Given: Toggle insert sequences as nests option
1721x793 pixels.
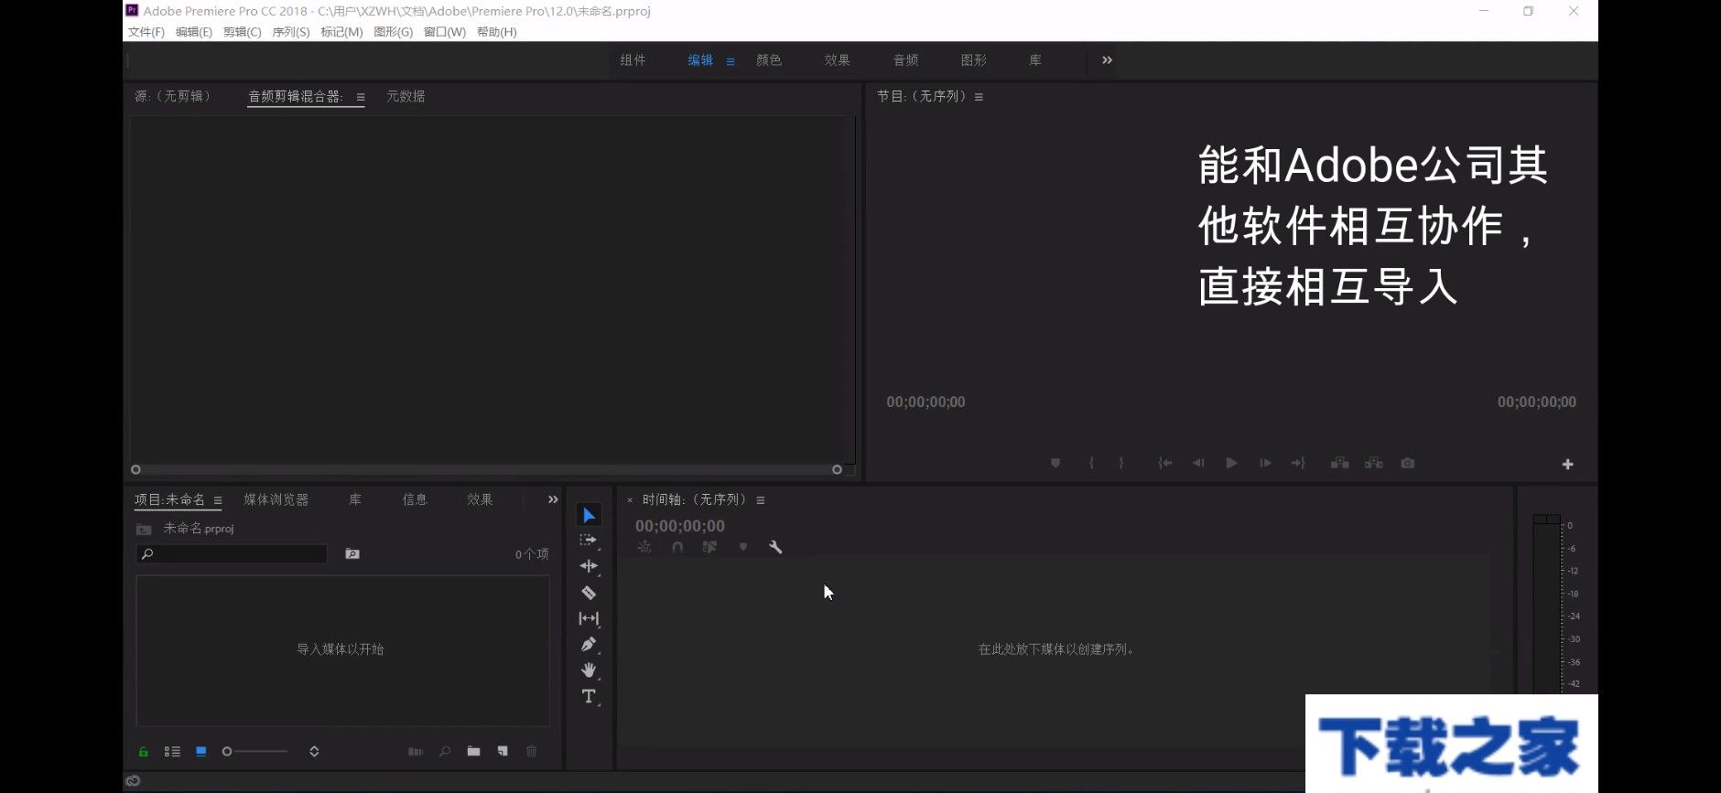Looking at the screenshot, I should pyautogui.click(x=644, y=547).
